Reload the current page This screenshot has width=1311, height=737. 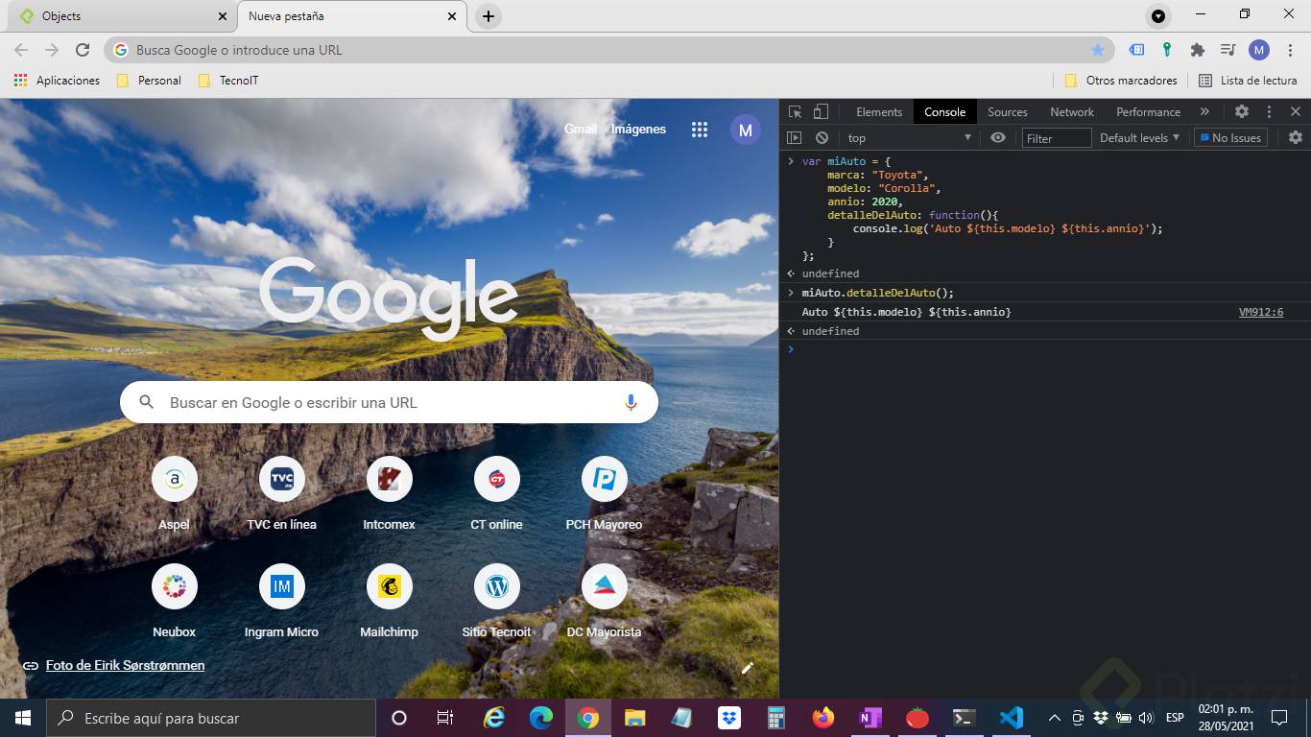(83, 50)
